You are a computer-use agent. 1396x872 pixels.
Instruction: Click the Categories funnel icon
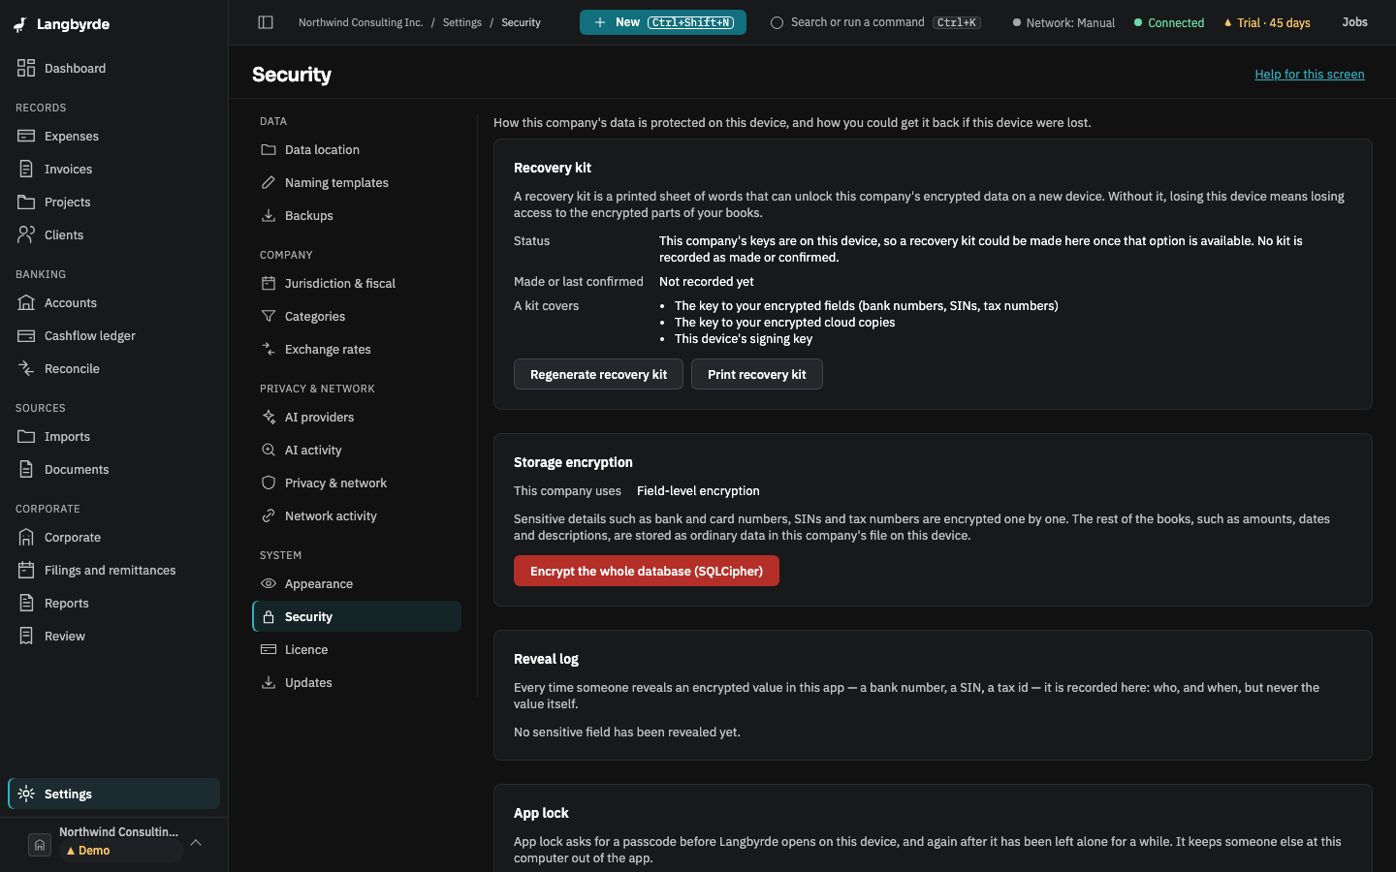[x=269, y=316]
